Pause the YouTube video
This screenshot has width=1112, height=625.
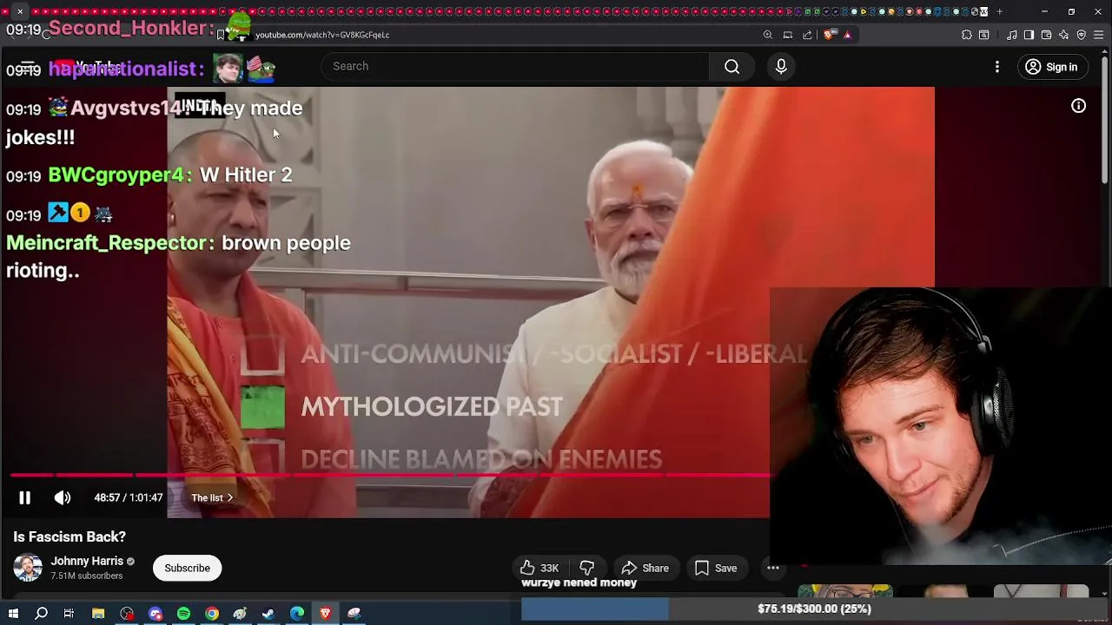(24, 497)
